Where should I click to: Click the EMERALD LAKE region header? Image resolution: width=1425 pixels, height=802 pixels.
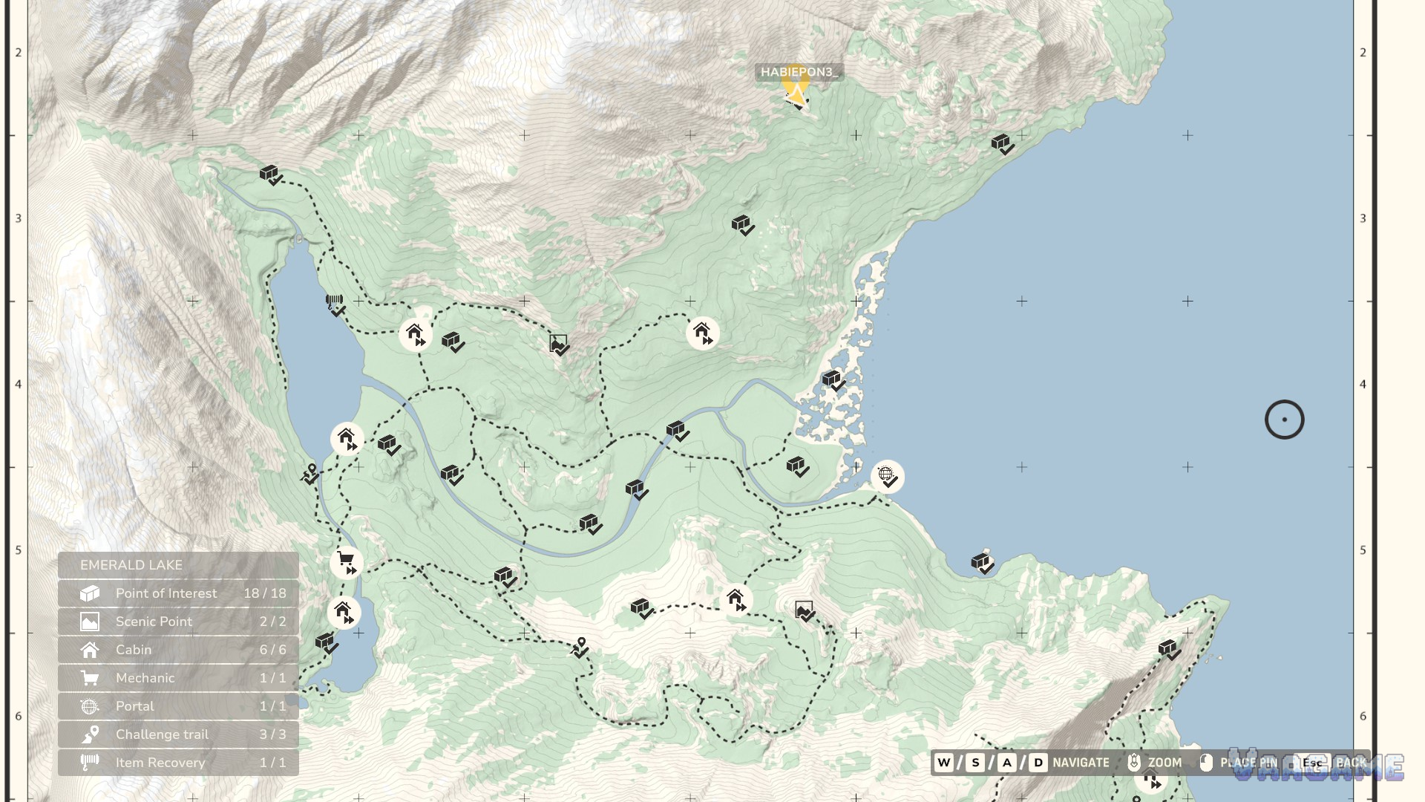(178, 565)
